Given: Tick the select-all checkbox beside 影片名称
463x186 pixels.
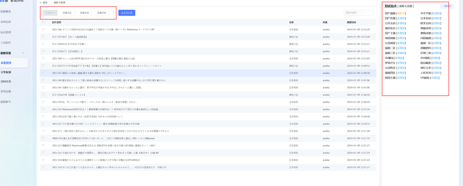Looking at the screenshot, I should [x=44, y=22].
